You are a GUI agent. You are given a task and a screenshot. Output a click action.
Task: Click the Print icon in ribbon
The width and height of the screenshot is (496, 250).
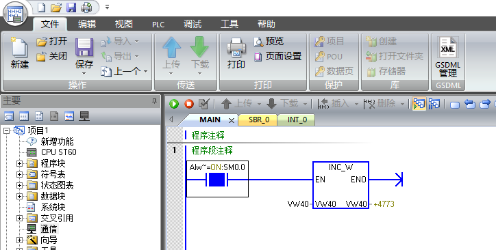pyautogui.click(x=236, y=53)
